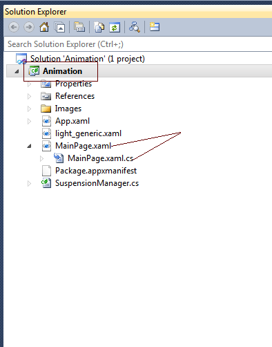
Task: Select the MainPage.xaml.cs code-behind file
Action: (101, 158)
